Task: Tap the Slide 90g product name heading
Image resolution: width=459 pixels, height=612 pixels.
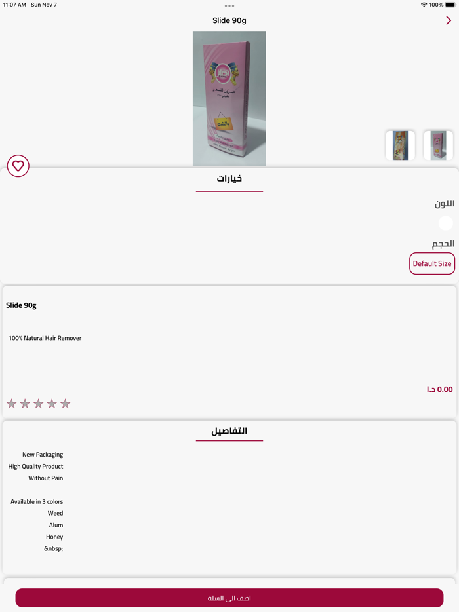Action: point(21,305)
